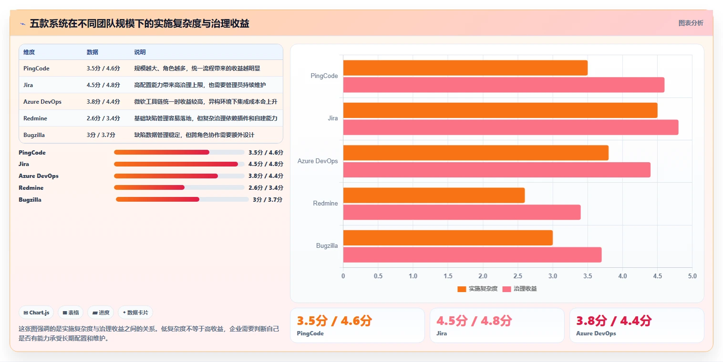723x362 pixels.
Task: Click Azure DevOps pink chart bar
Action: point(497,170)
